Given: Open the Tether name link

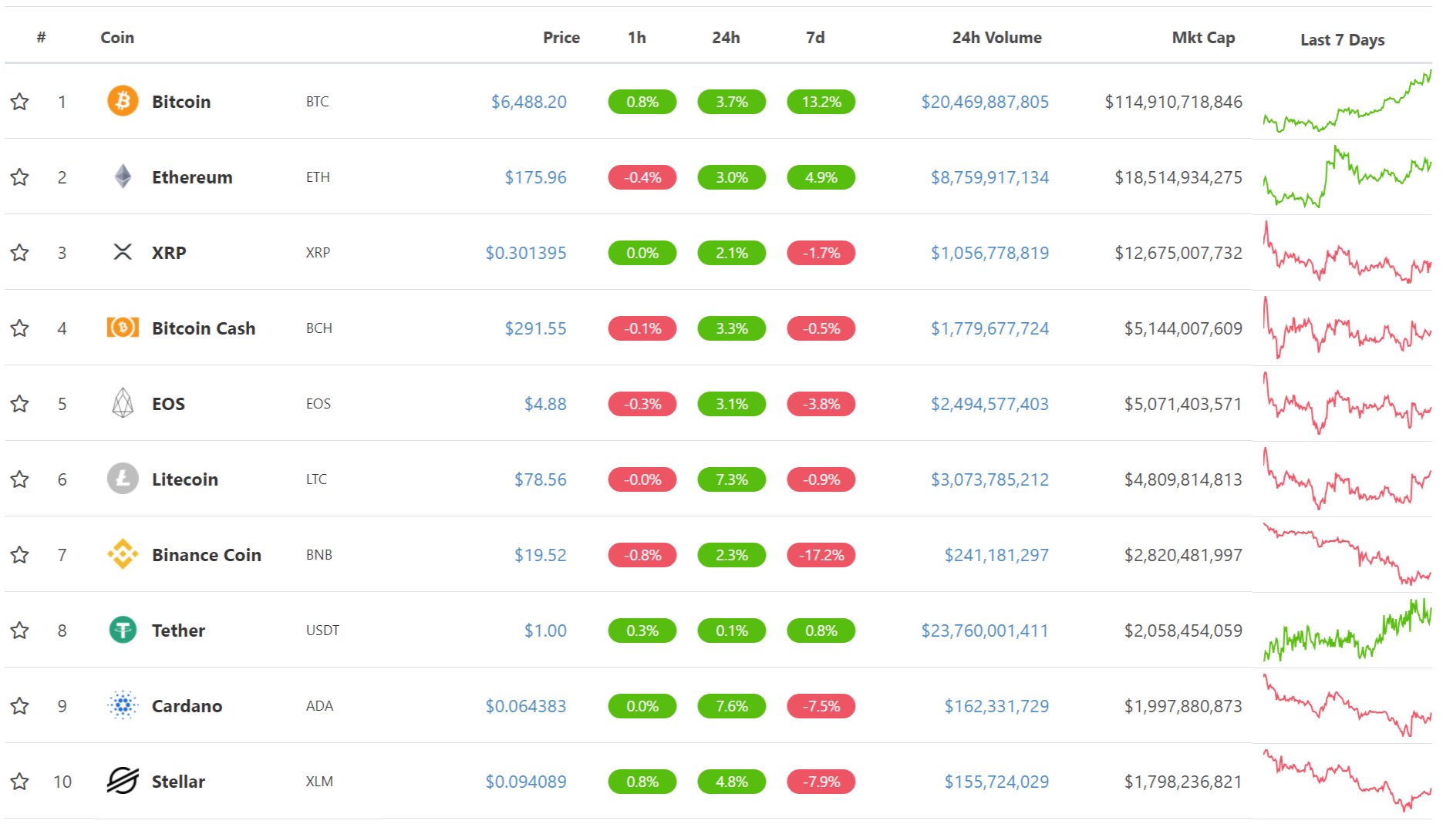Looking at the screenshot, I should click(178, 631).
